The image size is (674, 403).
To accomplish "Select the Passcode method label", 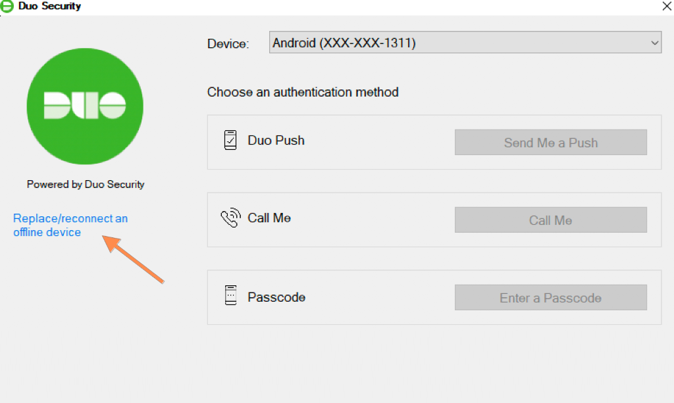I will tap(276, 297).
